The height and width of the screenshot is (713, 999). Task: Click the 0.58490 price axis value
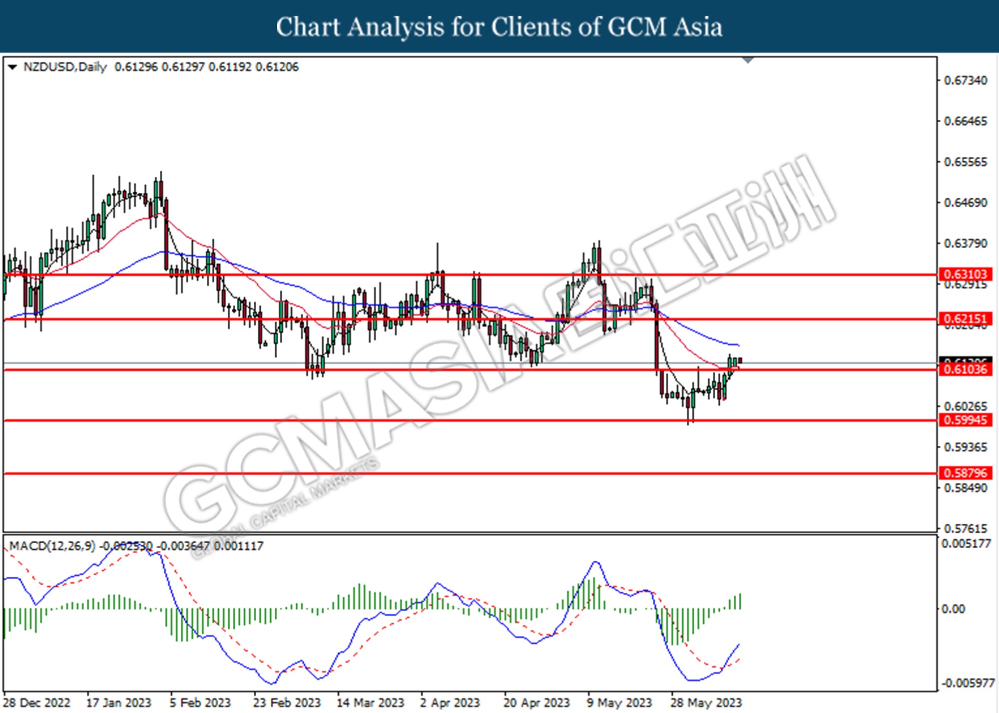point(966,488)
